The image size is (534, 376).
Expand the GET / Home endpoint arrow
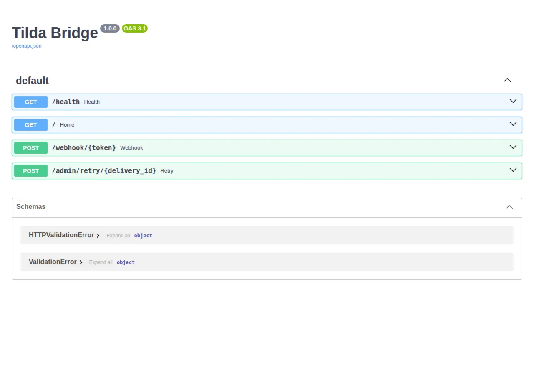(x=513, y=124)
